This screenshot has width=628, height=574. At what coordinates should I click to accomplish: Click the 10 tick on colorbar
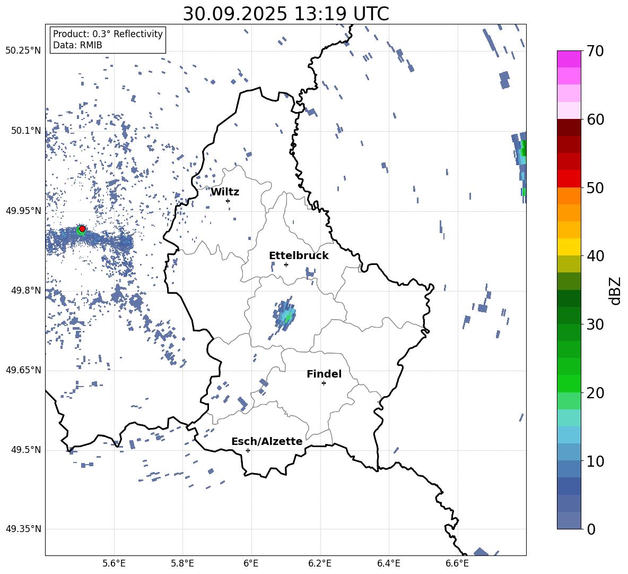point(595,461)
